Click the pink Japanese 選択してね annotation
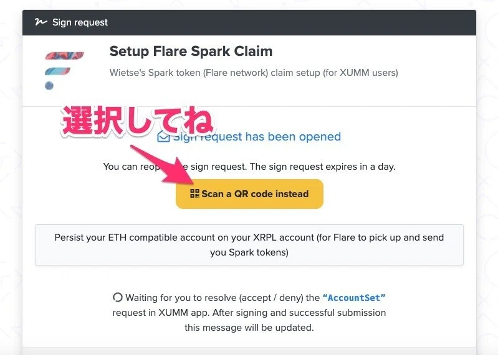 click(x=137, y=121)
